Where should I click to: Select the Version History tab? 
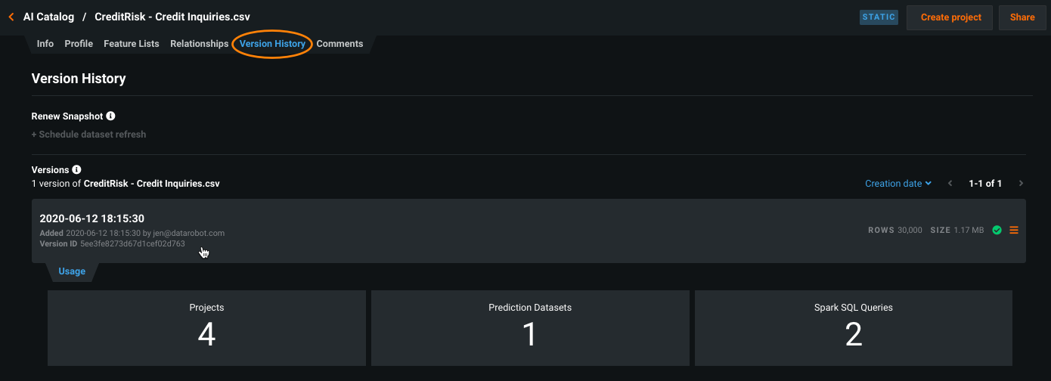(x=272, y=44)
